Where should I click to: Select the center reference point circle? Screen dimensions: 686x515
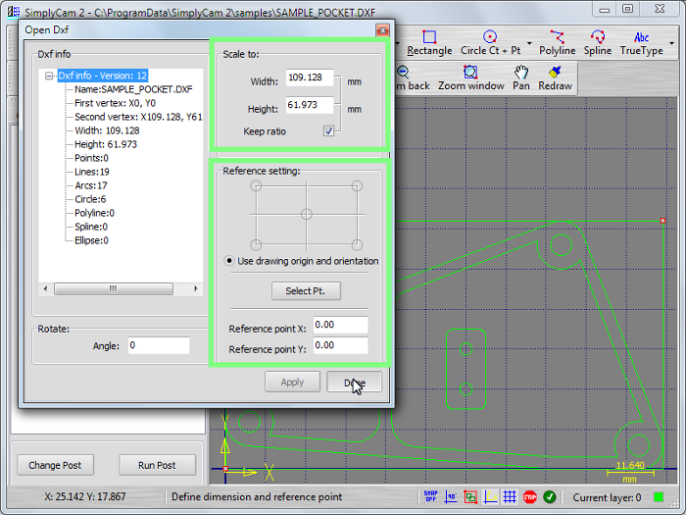point(307,214)
